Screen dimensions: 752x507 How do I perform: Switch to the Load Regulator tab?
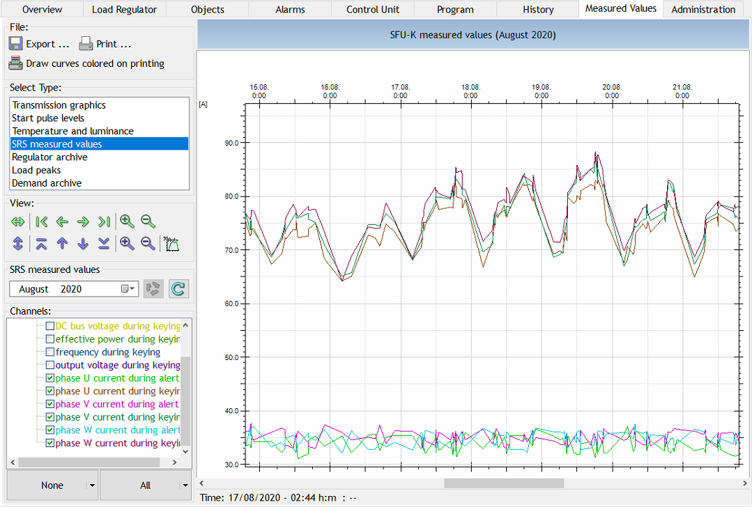click(x=124, y=9)
